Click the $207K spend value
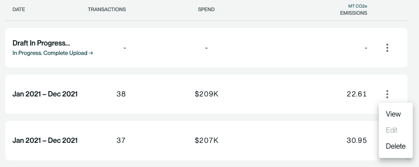The image size is (419, 167). coord(206,141)
